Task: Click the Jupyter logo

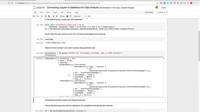Action: 39,7
